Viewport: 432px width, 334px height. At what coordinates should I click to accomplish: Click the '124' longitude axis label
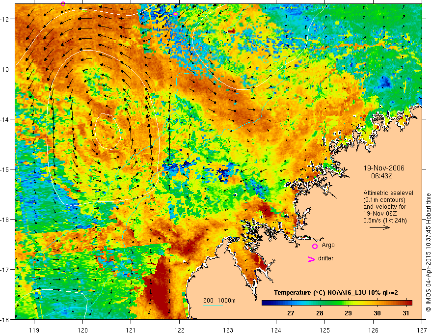[x=276, y=330]
